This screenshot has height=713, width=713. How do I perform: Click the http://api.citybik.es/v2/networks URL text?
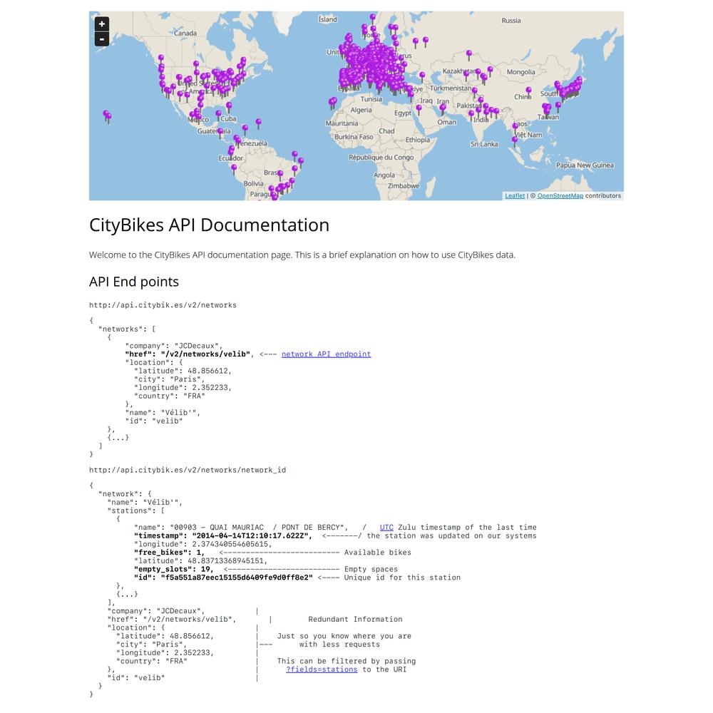coord(163,305)
